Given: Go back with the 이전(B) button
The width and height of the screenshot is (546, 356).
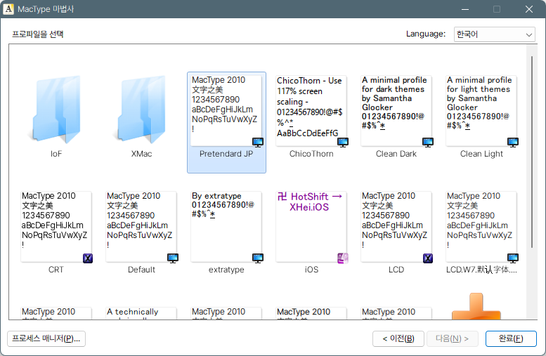Looking at the screenshot, I should (398, 338).
